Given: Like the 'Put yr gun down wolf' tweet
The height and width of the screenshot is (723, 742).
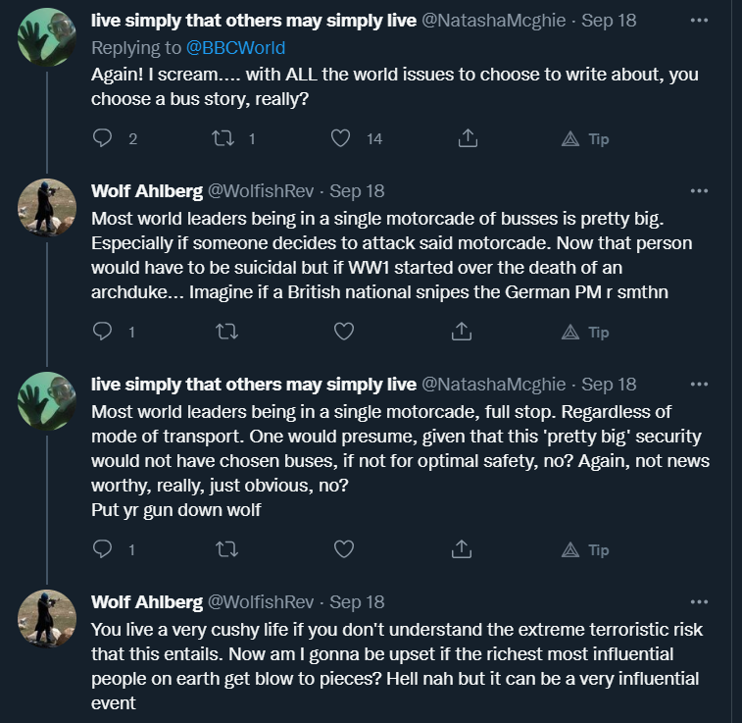Looking at the screenshot, I should pos(343,549).
